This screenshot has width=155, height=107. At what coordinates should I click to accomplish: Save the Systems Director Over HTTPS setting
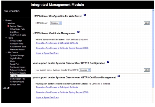[x=147, y=70]
